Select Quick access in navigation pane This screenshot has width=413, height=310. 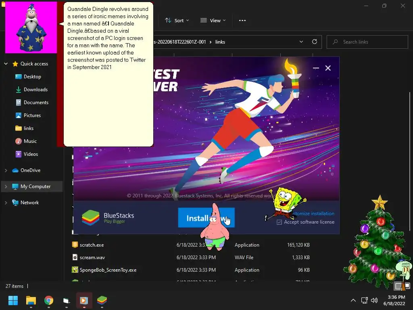tap(34, 63)
